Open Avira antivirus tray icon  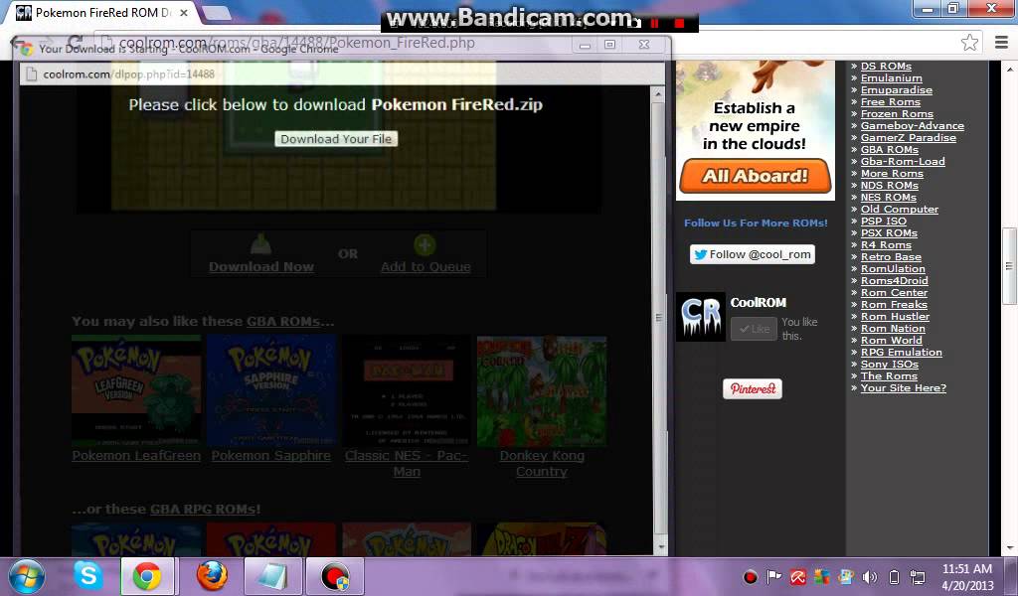[x=797, y=576]
